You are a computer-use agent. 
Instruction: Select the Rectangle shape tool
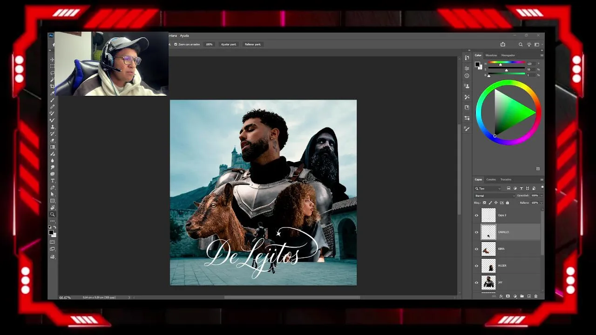[x=52, y=201]
